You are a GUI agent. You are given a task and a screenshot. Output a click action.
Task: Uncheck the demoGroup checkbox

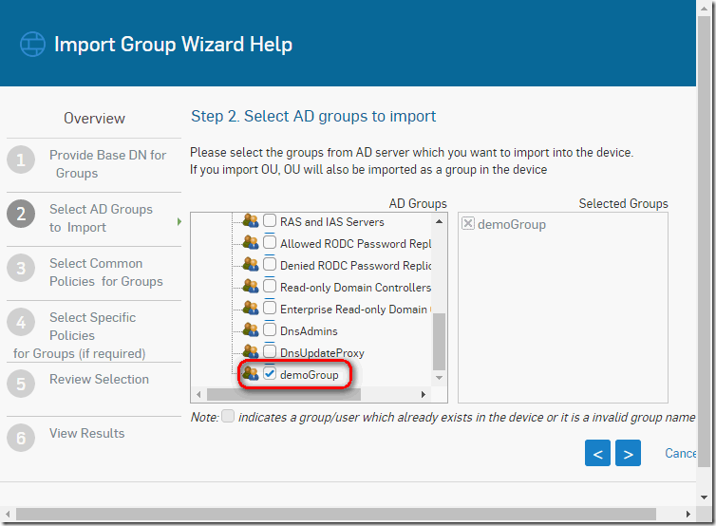[270, 373]
